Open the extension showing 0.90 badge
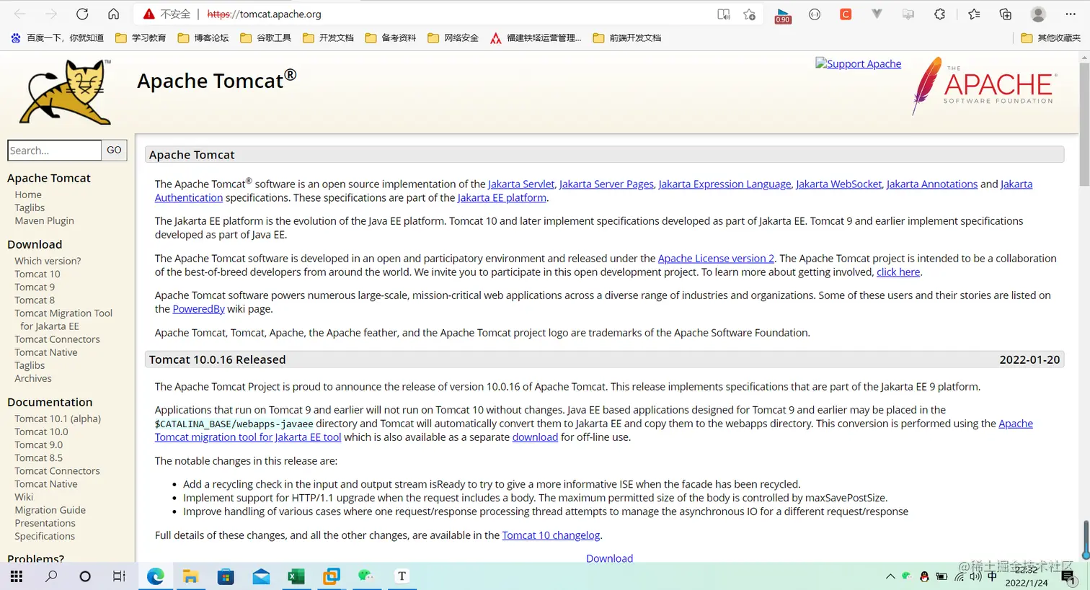Viewport: 1090px width, 590px height. 783,15
